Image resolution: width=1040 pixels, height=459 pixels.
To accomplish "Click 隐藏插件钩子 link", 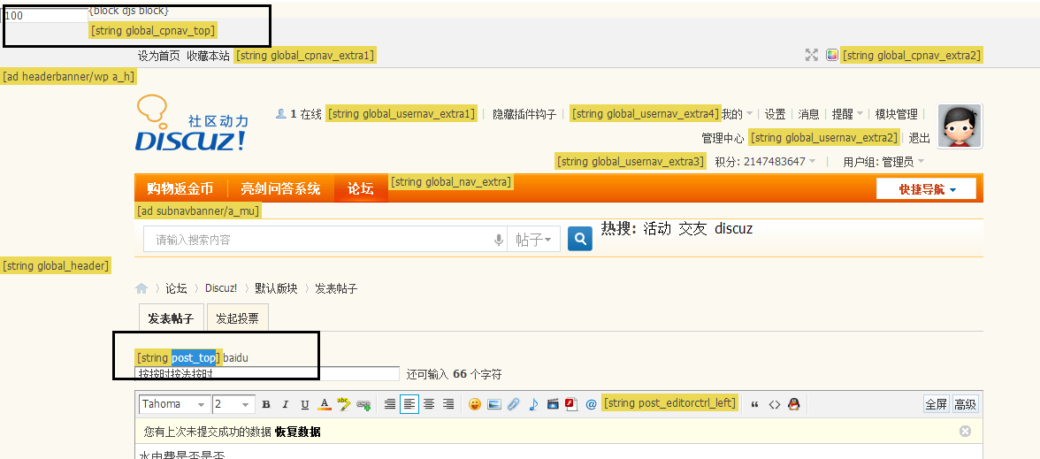I will (524, 114).
